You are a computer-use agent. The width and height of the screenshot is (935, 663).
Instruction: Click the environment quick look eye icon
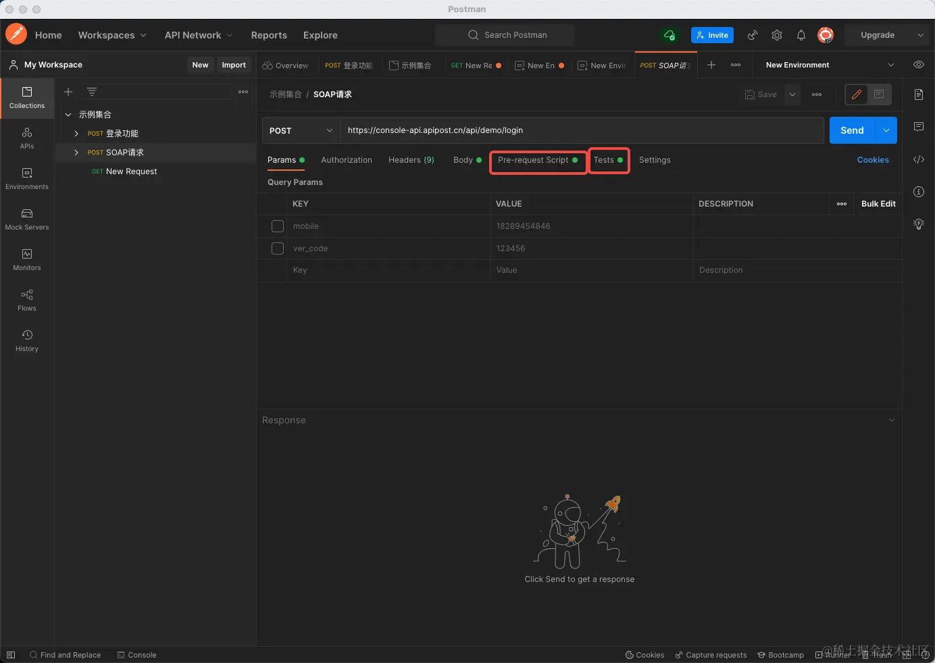(919, 65)
